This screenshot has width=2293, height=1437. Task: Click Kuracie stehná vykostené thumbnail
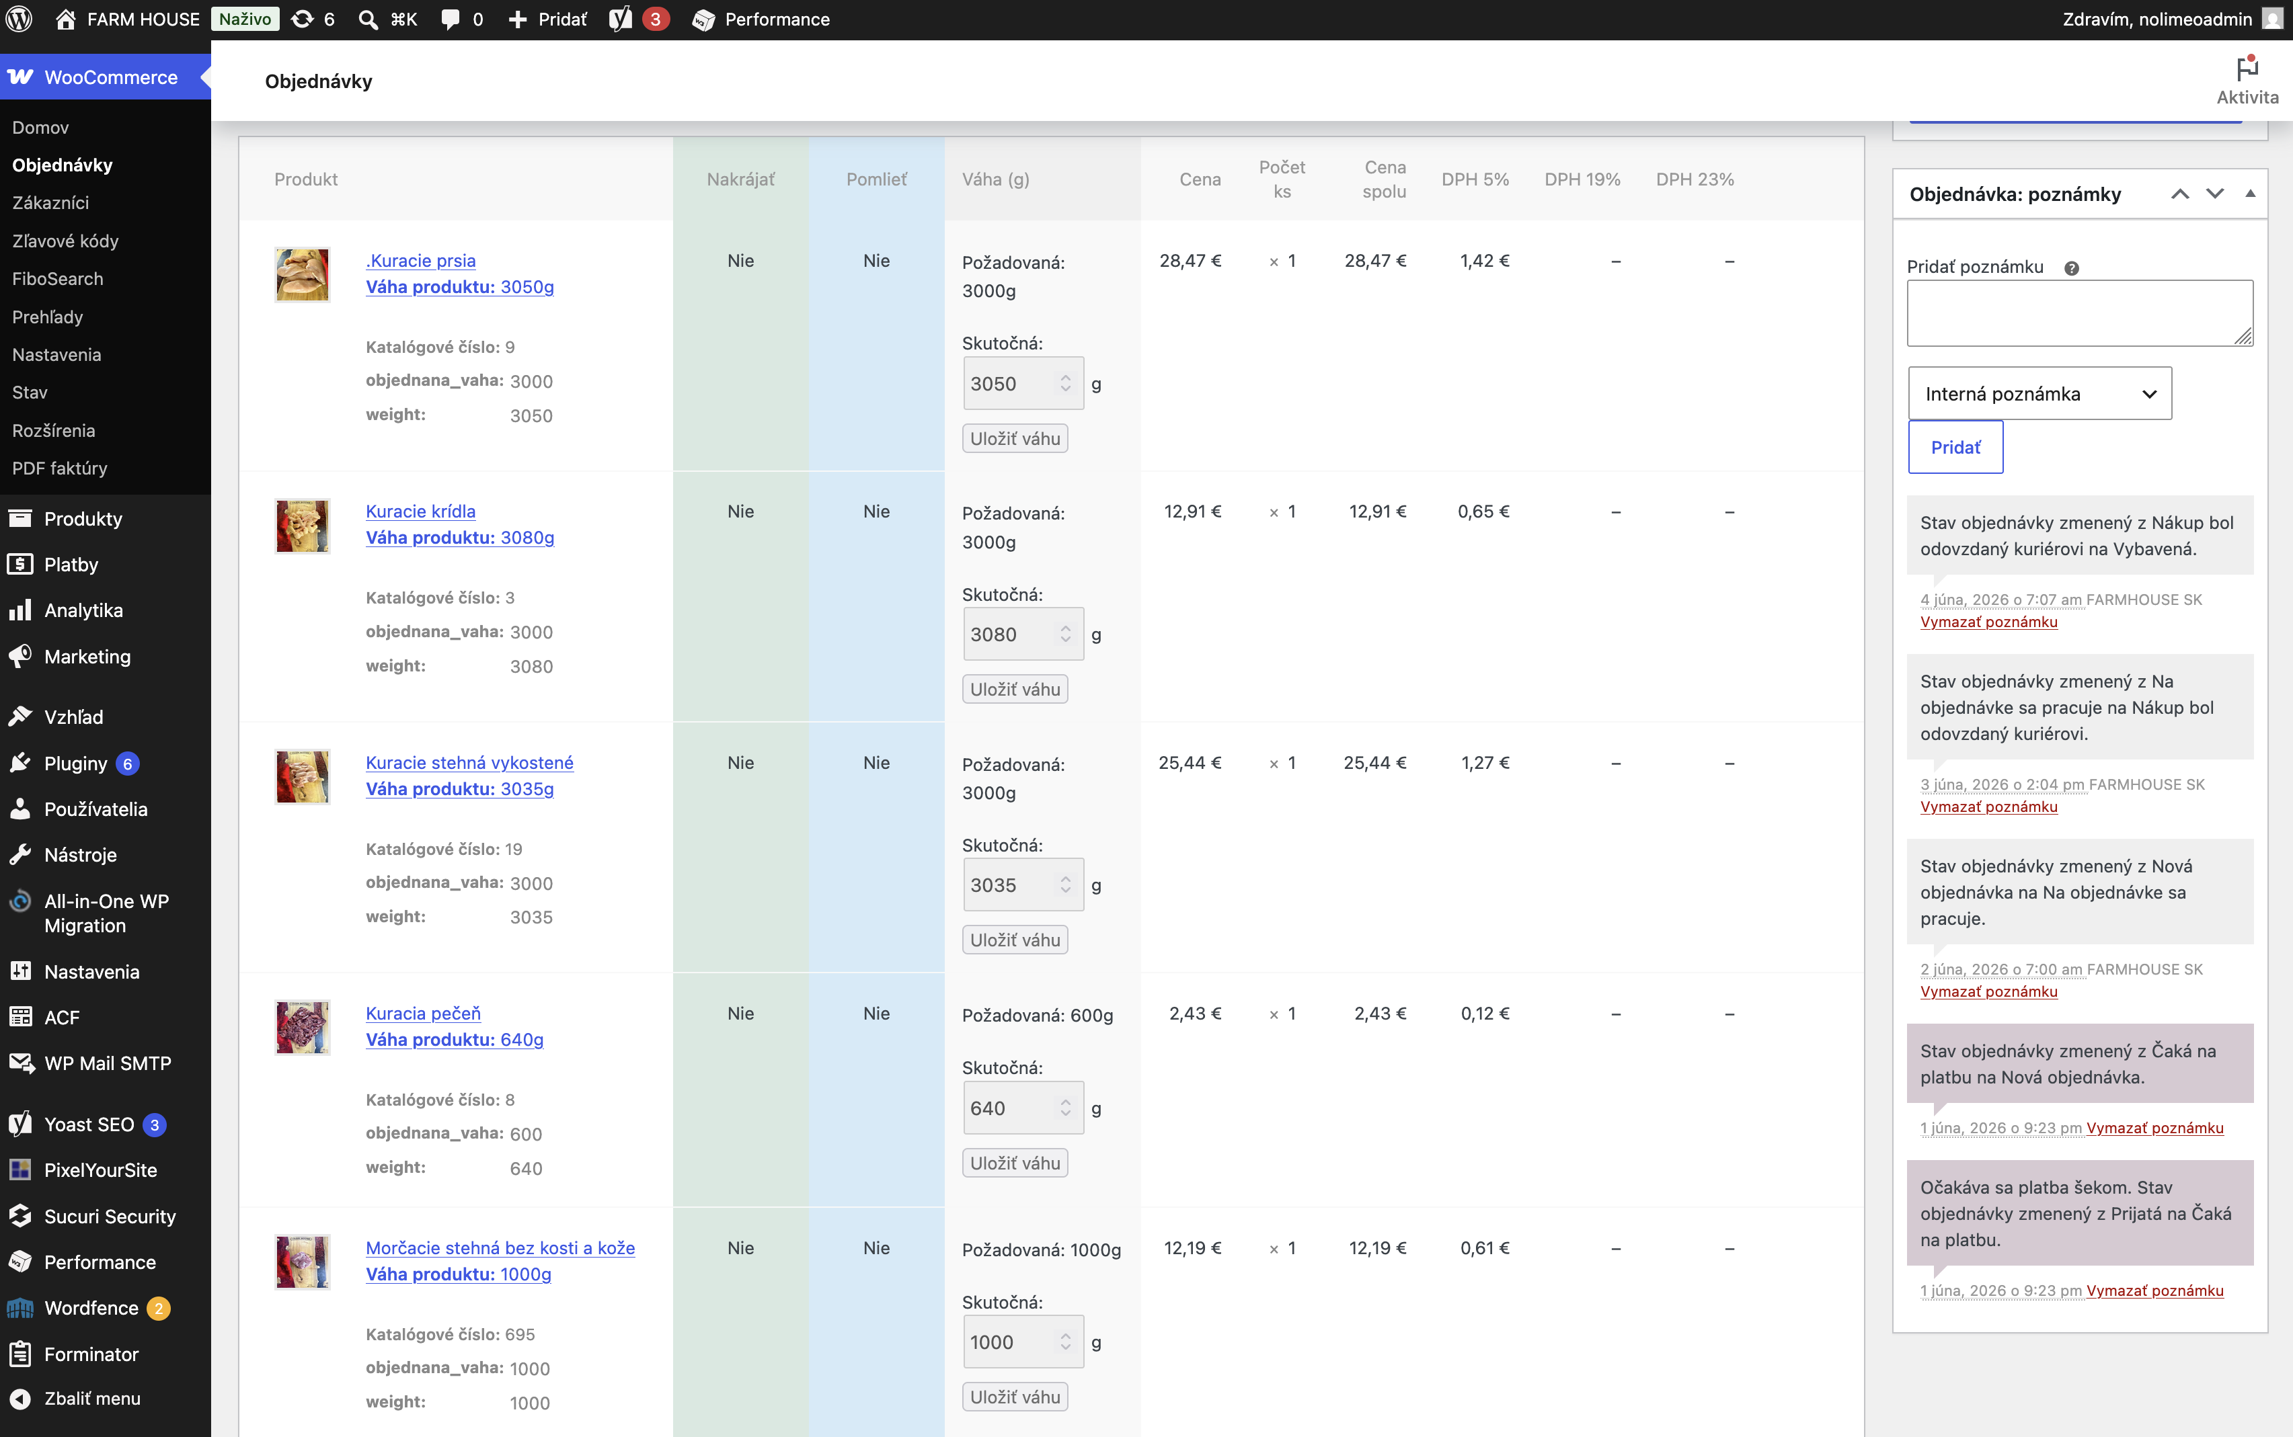click(x=303, y=776)
